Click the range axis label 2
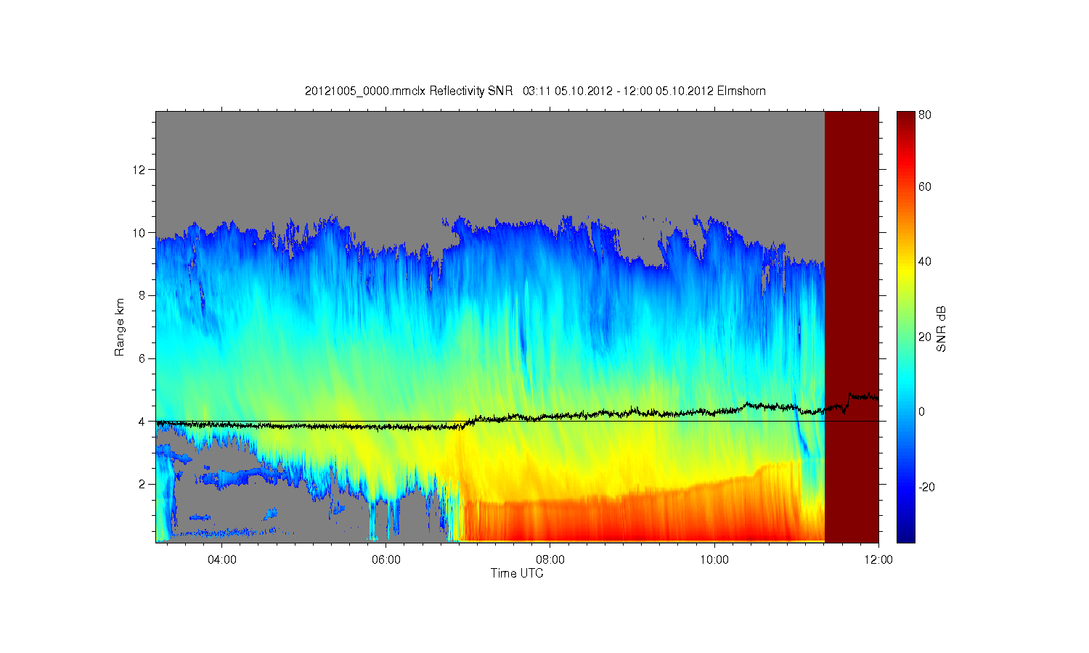The height and width of the screenshot is (653, 1089). click(142, 484)
